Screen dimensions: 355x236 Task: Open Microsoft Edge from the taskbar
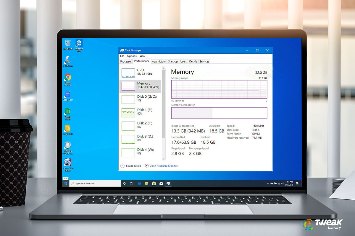point(139,183)
